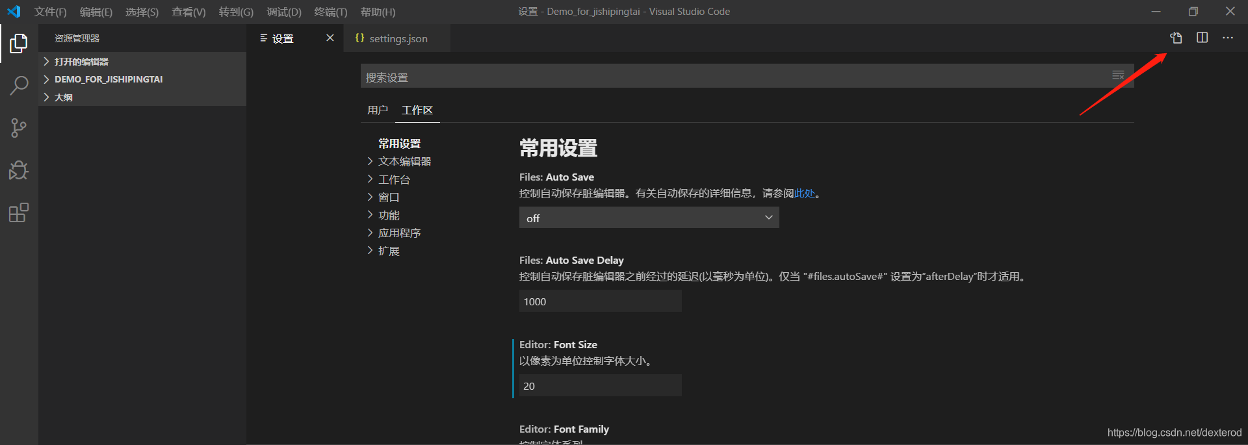
Task: Open the Debug view in activity bar
Action: 19,170
